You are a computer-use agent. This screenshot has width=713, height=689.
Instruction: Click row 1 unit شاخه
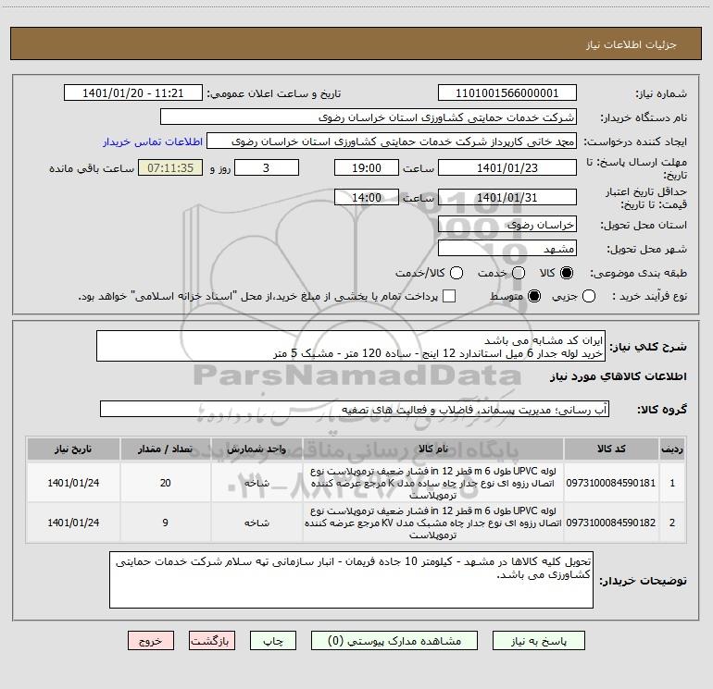[256, 483]
